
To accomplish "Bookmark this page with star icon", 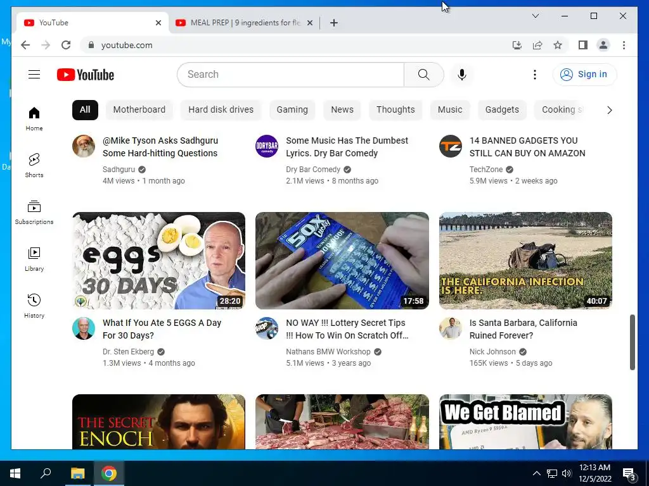I will click(x=558, y=45).
